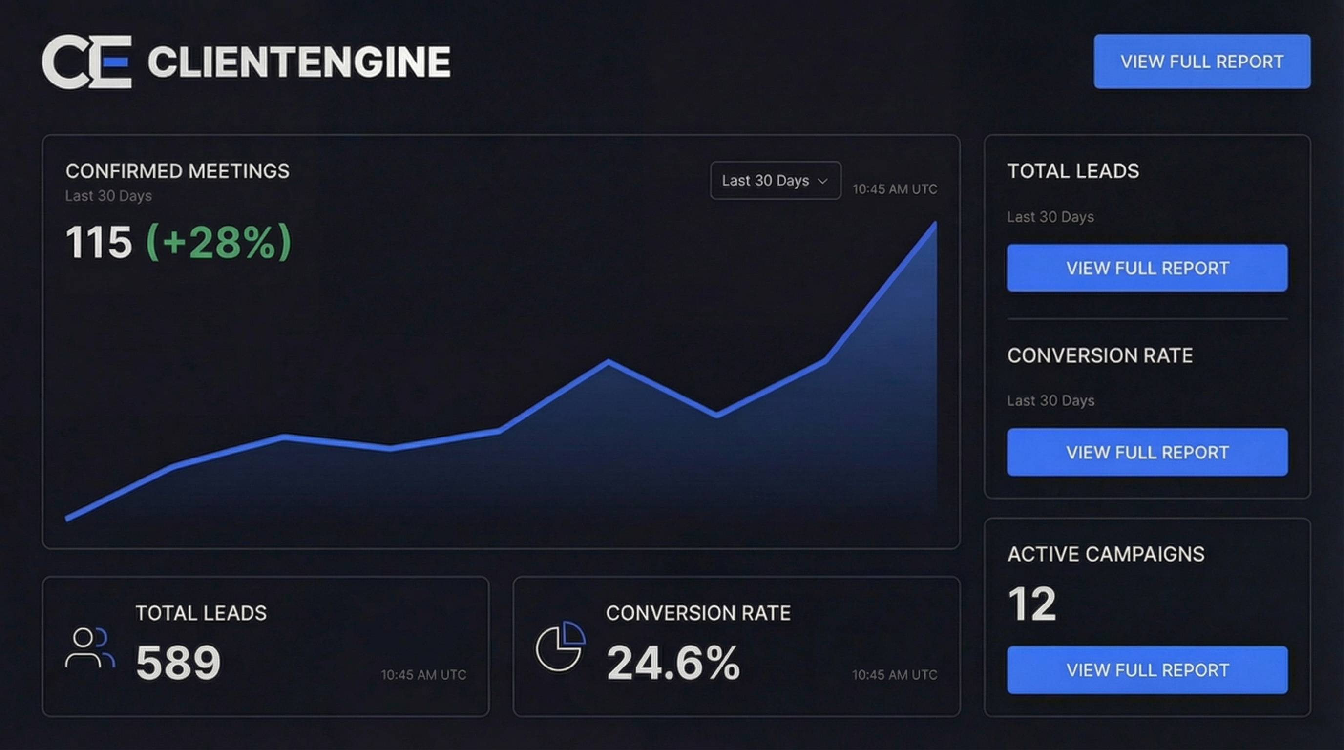
Task: Click the CE logo icon
Action: click(86, 62)
